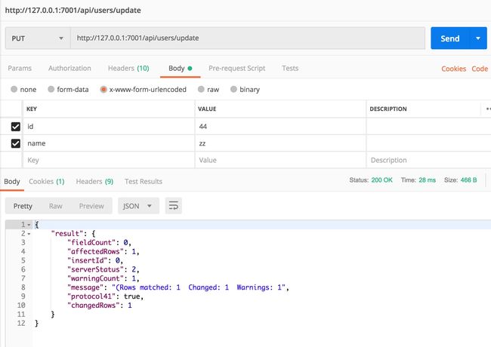Image resolution: width=491 pixels, height=347 pixels.
Task: Click the 466 B response size
Action: [468, 180]
